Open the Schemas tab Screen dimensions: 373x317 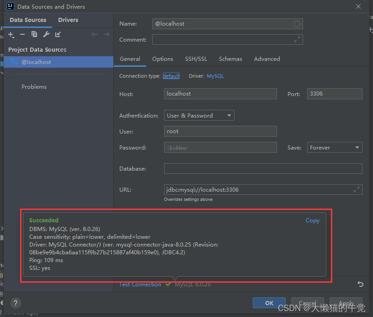pos(230,59)
